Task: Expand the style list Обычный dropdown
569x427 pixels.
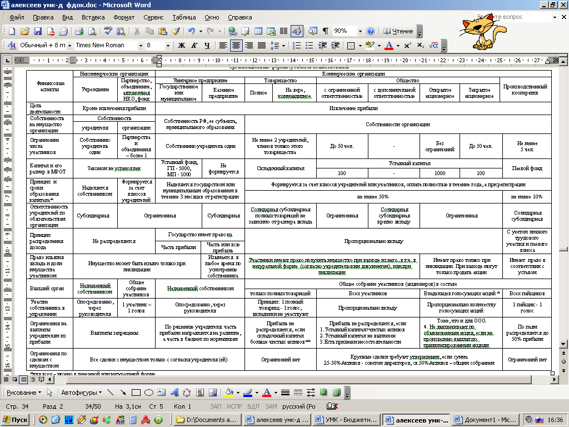Action: point(69,46)
